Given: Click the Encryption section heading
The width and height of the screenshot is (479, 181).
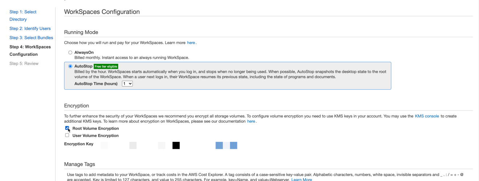Looking at the screenshot, I should [77, 106].
